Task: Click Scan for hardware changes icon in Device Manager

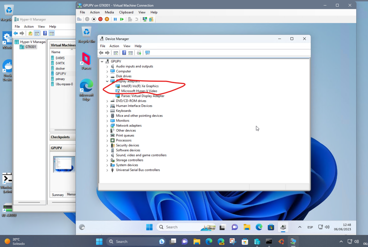Action: tap(147, 53)
